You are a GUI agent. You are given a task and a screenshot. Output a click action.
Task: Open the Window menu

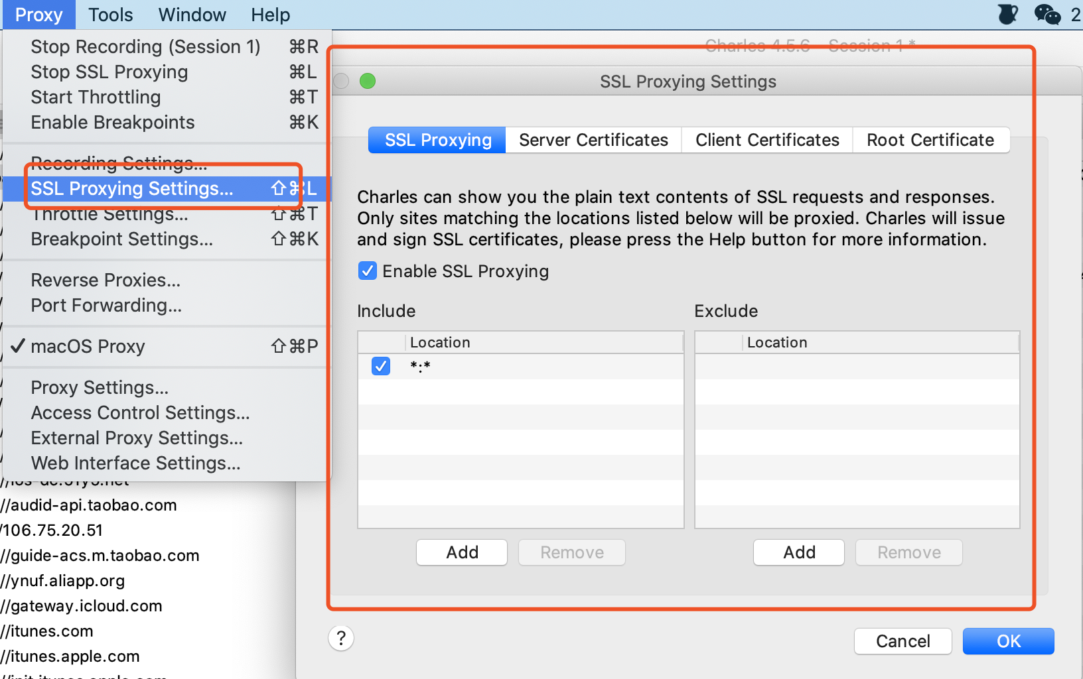(x=192, y=15)
